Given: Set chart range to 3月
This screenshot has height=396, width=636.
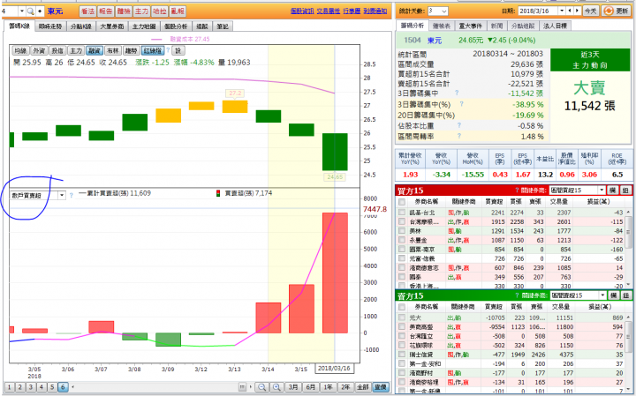Looking at the screenshot, I should point(293,387).
